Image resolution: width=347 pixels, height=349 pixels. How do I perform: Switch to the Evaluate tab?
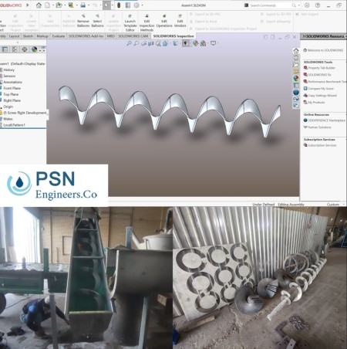(x=59, y=36)
